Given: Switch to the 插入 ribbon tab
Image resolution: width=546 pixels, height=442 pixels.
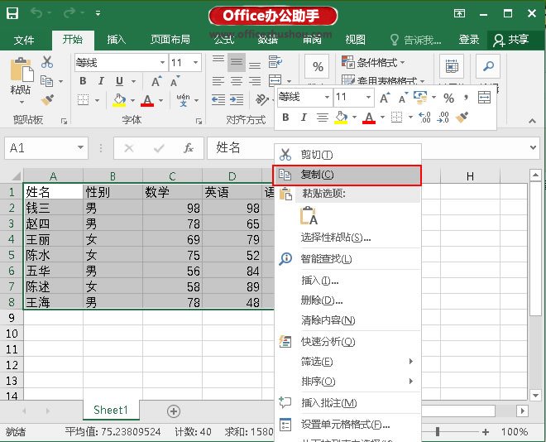Looking at the screenshot, I should coord(117,40).
